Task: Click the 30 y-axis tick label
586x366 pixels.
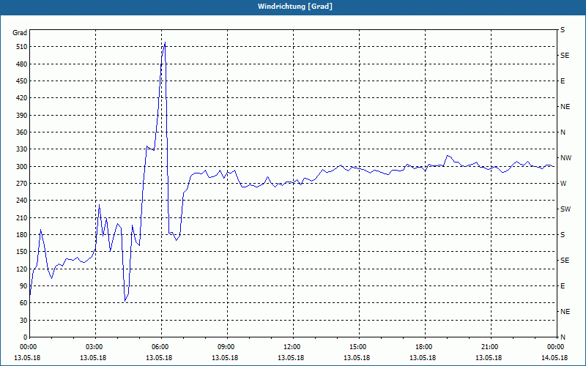Action: [23, 321]
